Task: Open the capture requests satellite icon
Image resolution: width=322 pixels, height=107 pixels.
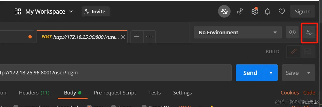Action: [240, 12]
